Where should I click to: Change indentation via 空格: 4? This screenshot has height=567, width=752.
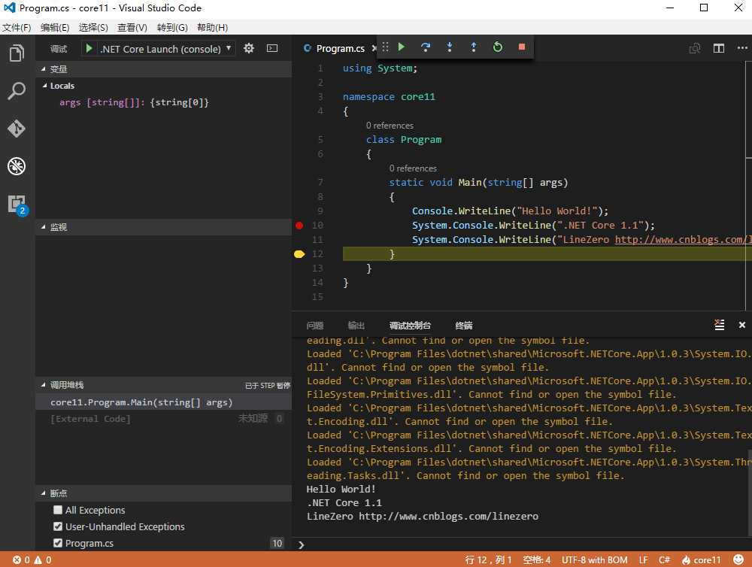pos(537,559)
